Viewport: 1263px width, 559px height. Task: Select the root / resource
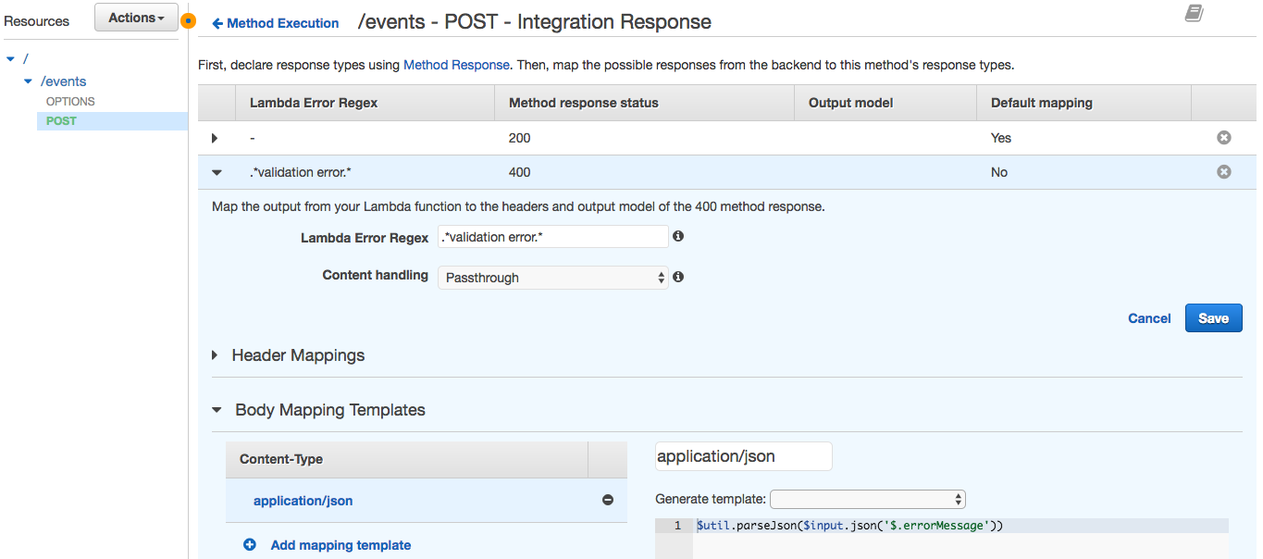pyautogui.click(x=25, y=59)
